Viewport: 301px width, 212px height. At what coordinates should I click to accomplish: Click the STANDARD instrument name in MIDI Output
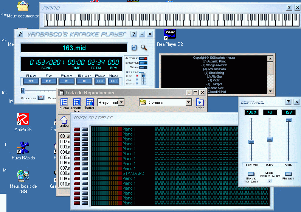pos(133,173)
